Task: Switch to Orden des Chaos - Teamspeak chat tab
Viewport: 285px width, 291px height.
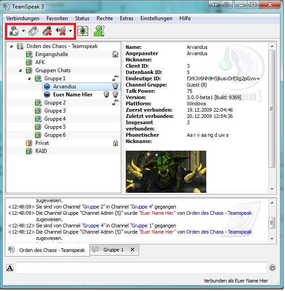Action: pos(47,250)
